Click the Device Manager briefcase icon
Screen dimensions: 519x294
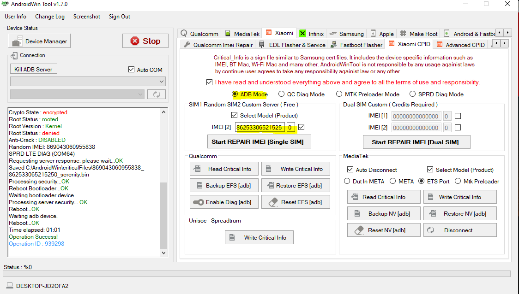pos(17,41)
